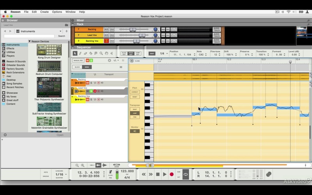
Task: Mute the Backing track in rack
Action: pyautogui.click(x=106, y=29)
